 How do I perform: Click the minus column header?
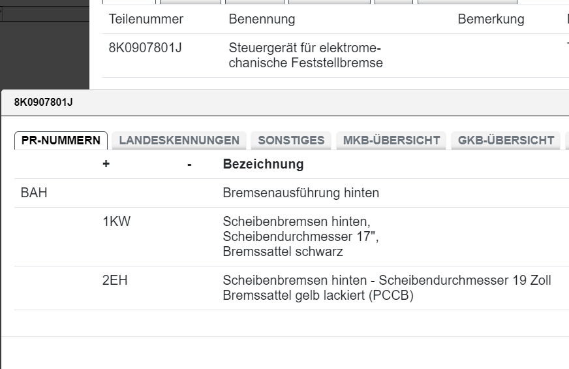[189, 165]
